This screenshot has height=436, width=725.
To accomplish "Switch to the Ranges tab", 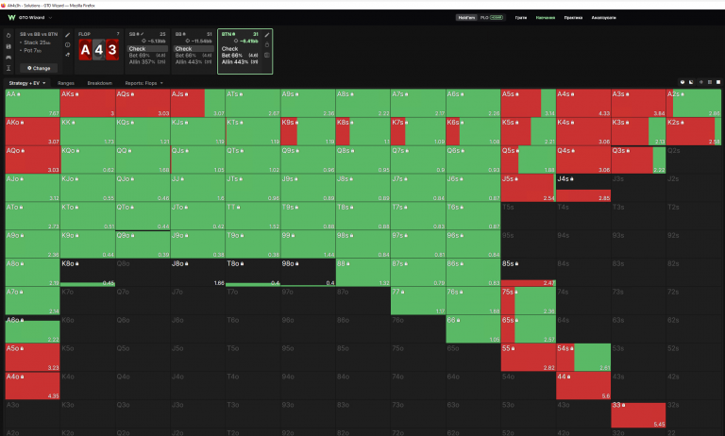I will coord(66,83).
